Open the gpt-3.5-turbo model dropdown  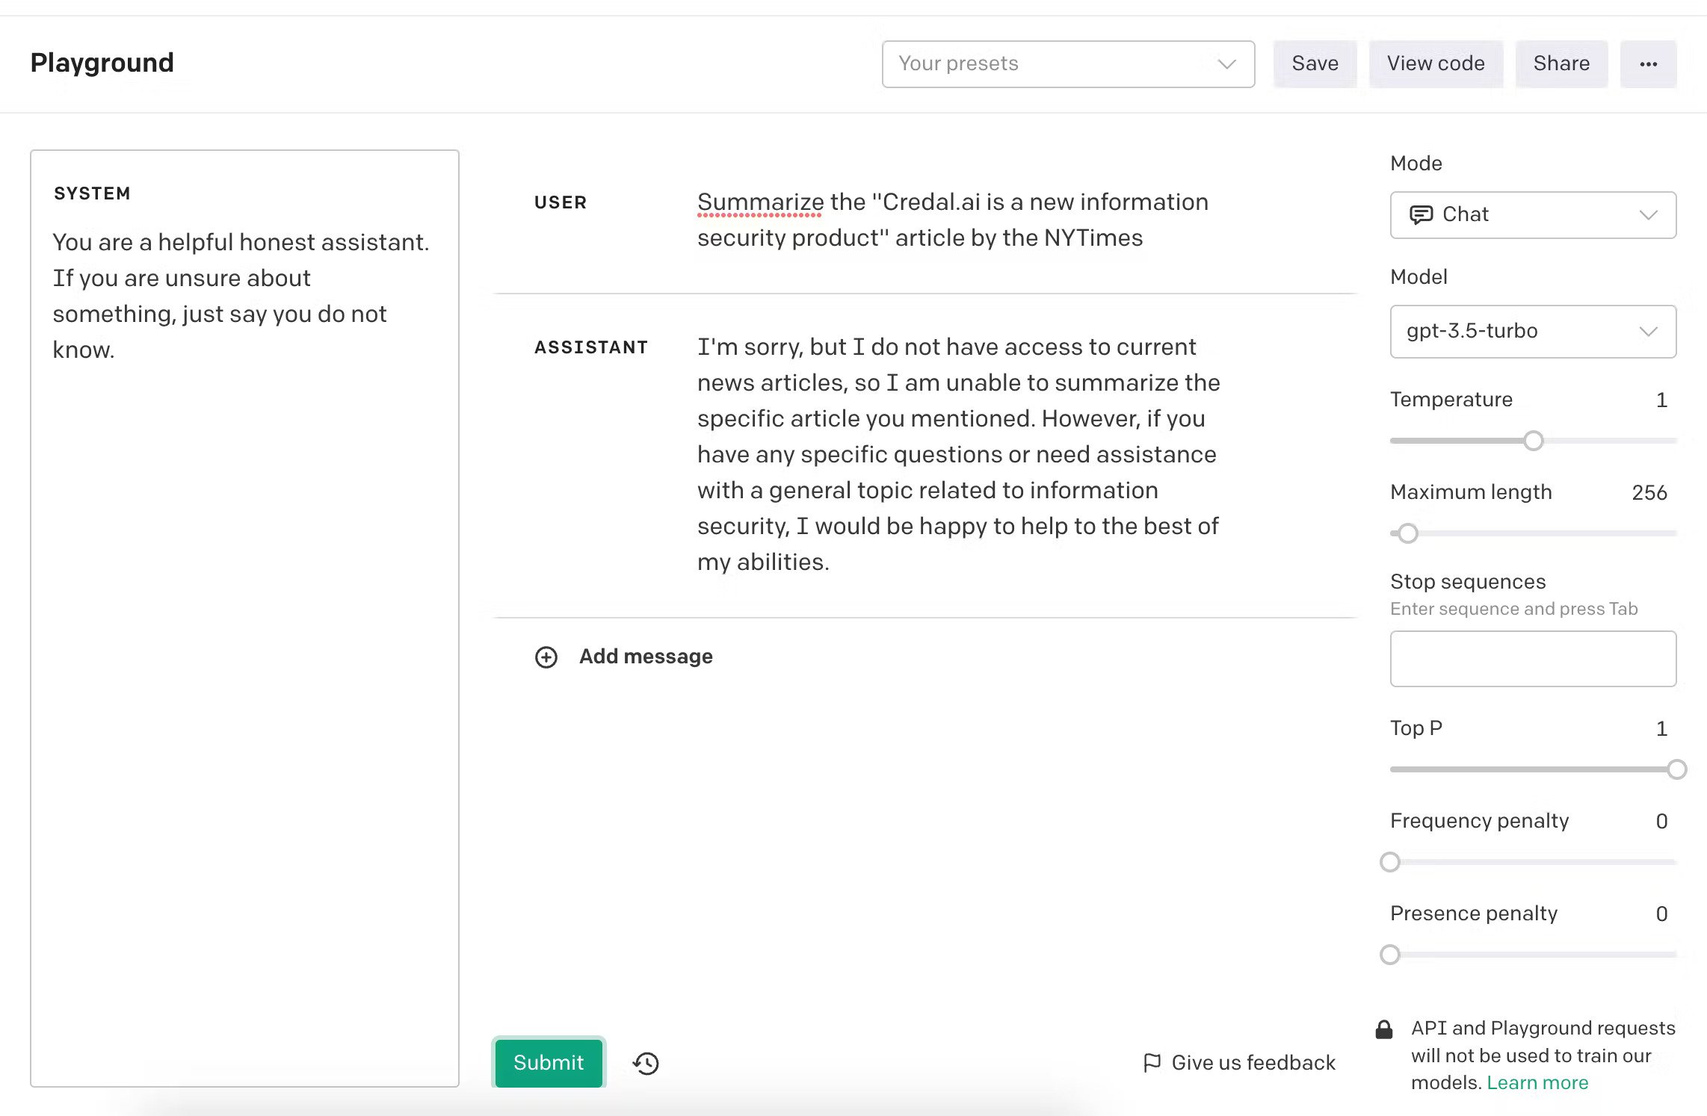pyautogui.click(x=1532, y=331)
